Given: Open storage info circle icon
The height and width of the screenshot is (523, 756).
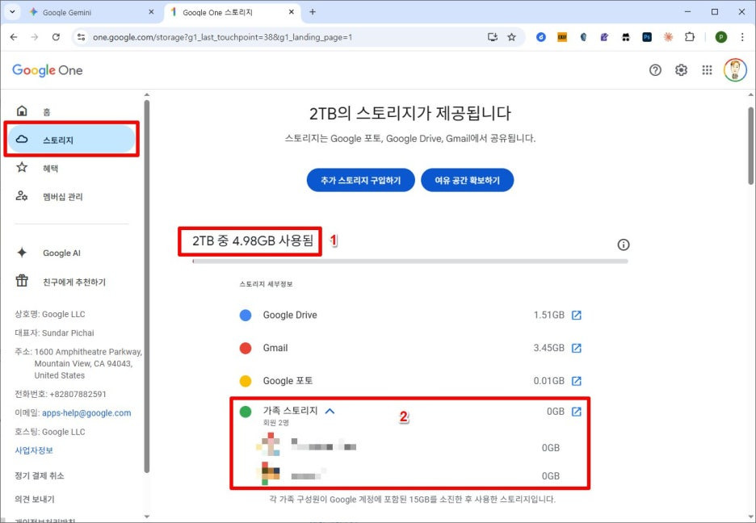Looking at the screenshot, I should click(624, 245).
